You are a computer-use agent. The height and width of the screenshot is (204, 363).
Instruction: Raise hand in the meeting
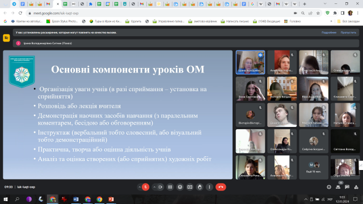[x=200, y=187]
